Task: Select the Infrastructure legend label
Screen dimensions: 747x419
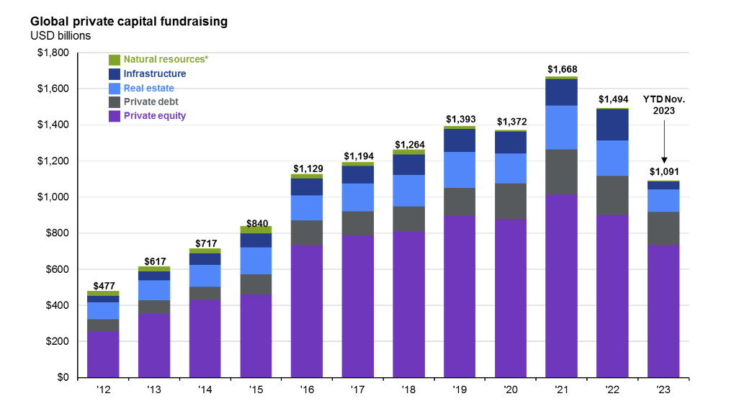Action: click(x=155, y=74)
